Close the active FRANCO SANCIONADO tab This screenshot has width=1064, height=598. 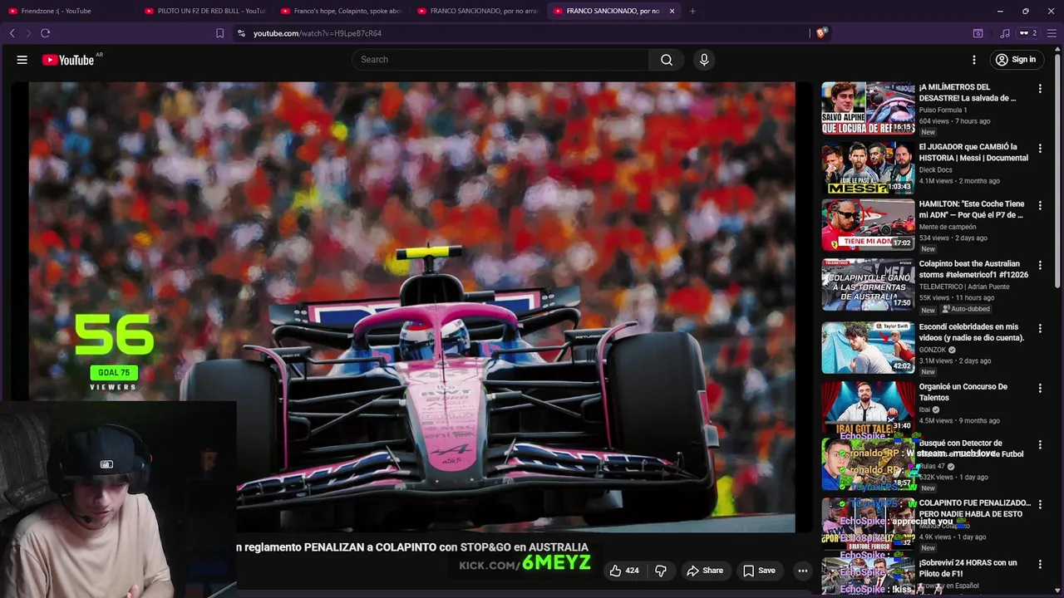point(672,11)
